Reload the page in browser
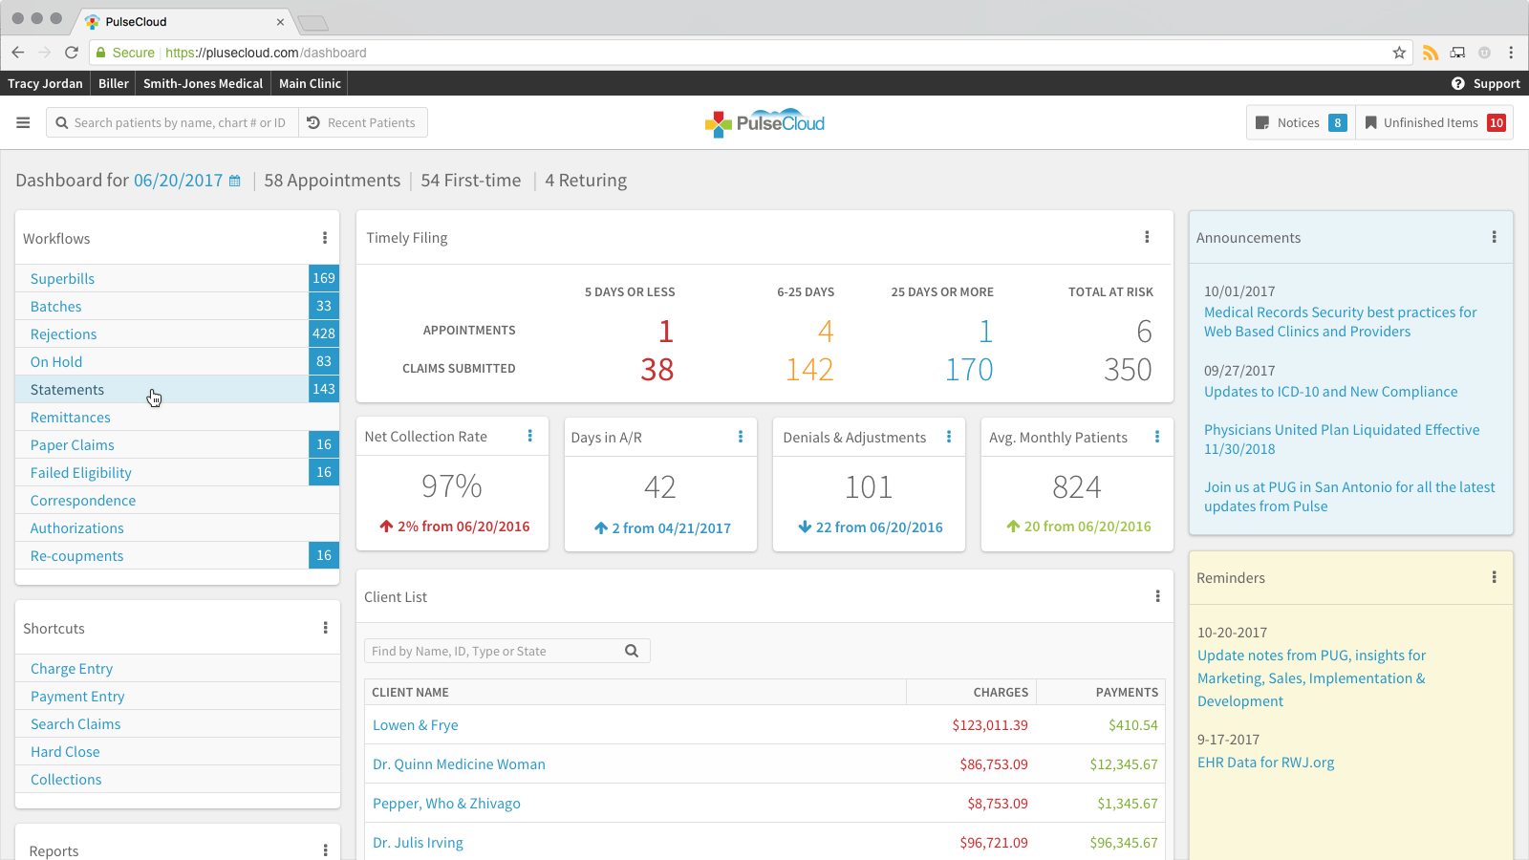 (x=72, y=53)
